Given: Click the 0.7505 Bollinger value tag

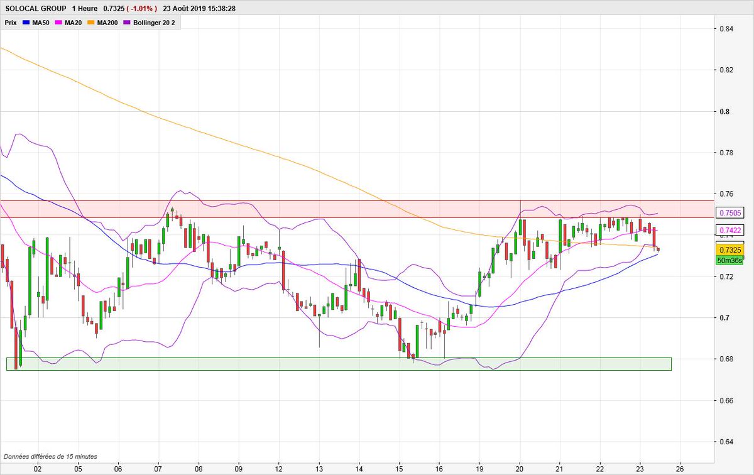Looking at the screenshot, I should 731,213.
